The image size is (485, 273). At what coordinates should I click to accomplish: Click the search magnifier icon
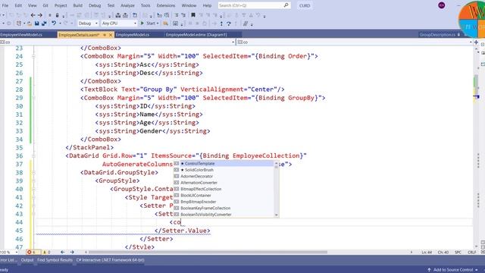(286, 5)
